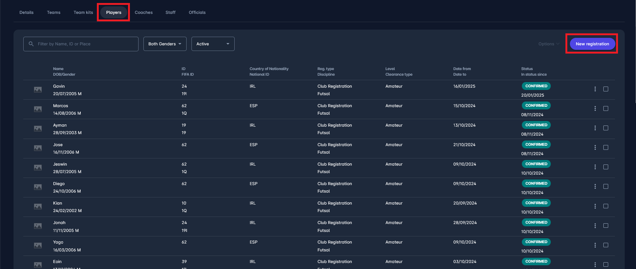Go to the Team kits tab
The image size is (636, 269).
tap(83, 12)
